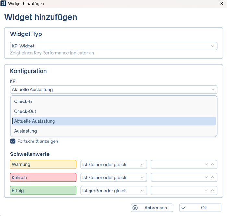The image size is (227, 216).
Task: Increase the Erfolg threshold value
Action: coord(212,190)
